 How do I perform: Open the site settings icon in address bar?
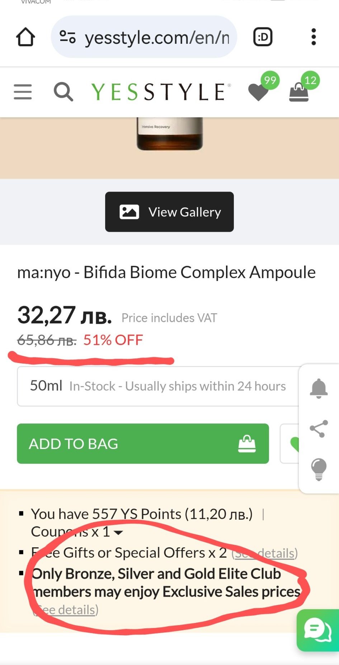click(x=67, y=37)
